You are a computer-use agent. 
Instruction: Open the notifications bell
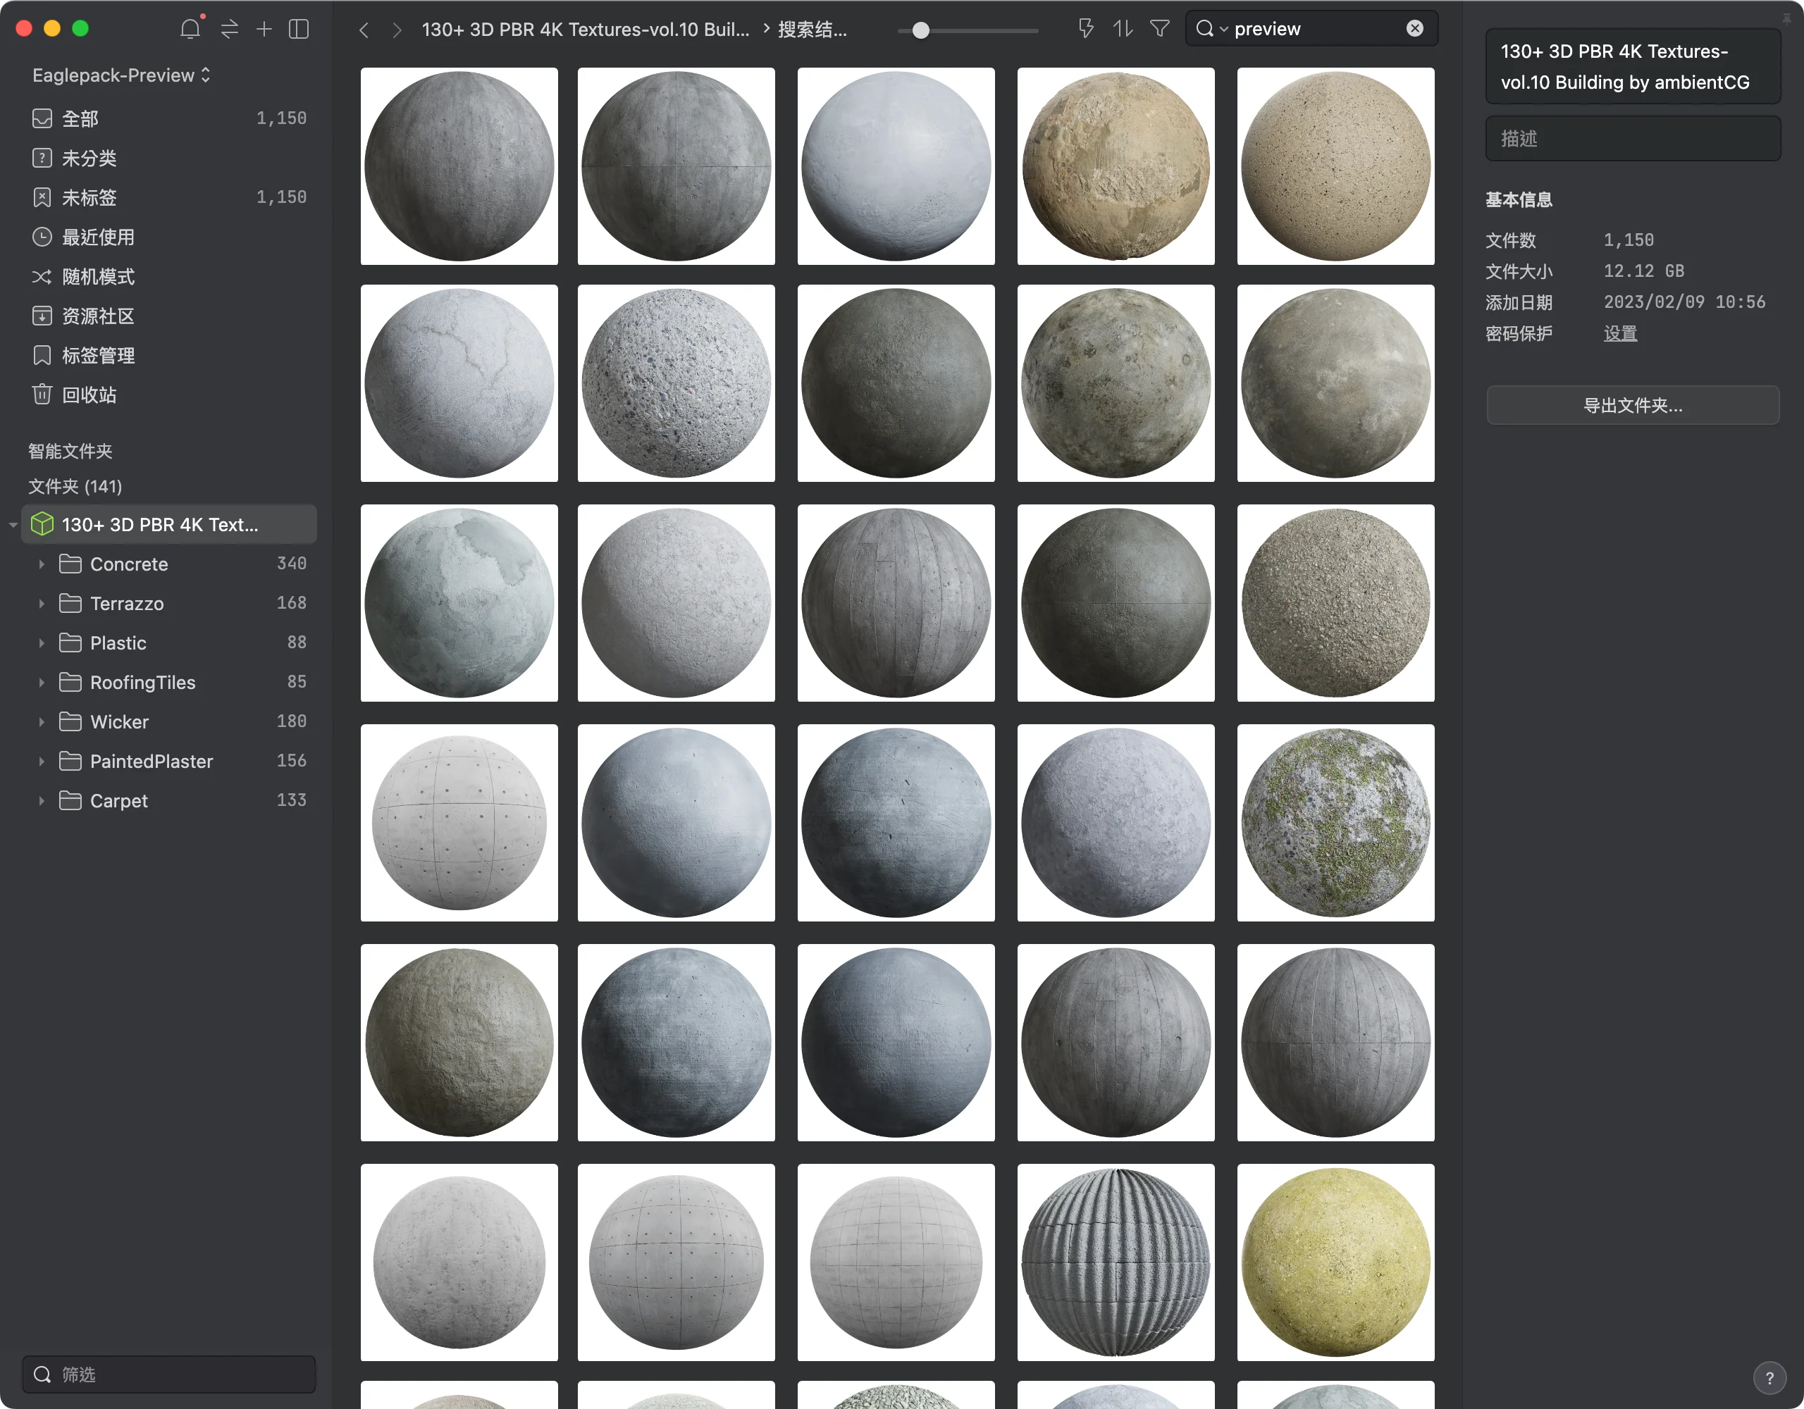pyautogui.click(x=190, y=29)
